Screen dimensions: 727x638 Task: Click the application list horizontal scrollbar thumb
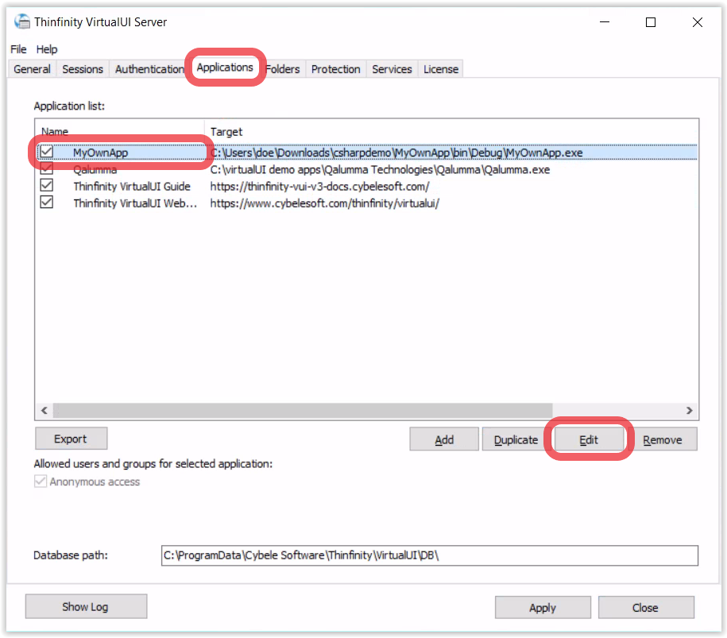pyautogui.click(x=303, y=410)
